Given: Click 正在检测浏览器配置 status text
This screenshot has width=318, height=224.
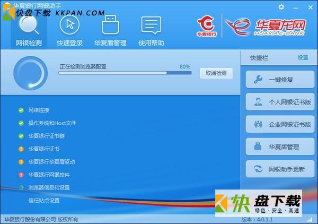Looking at the screenshot, I should 83,66.
